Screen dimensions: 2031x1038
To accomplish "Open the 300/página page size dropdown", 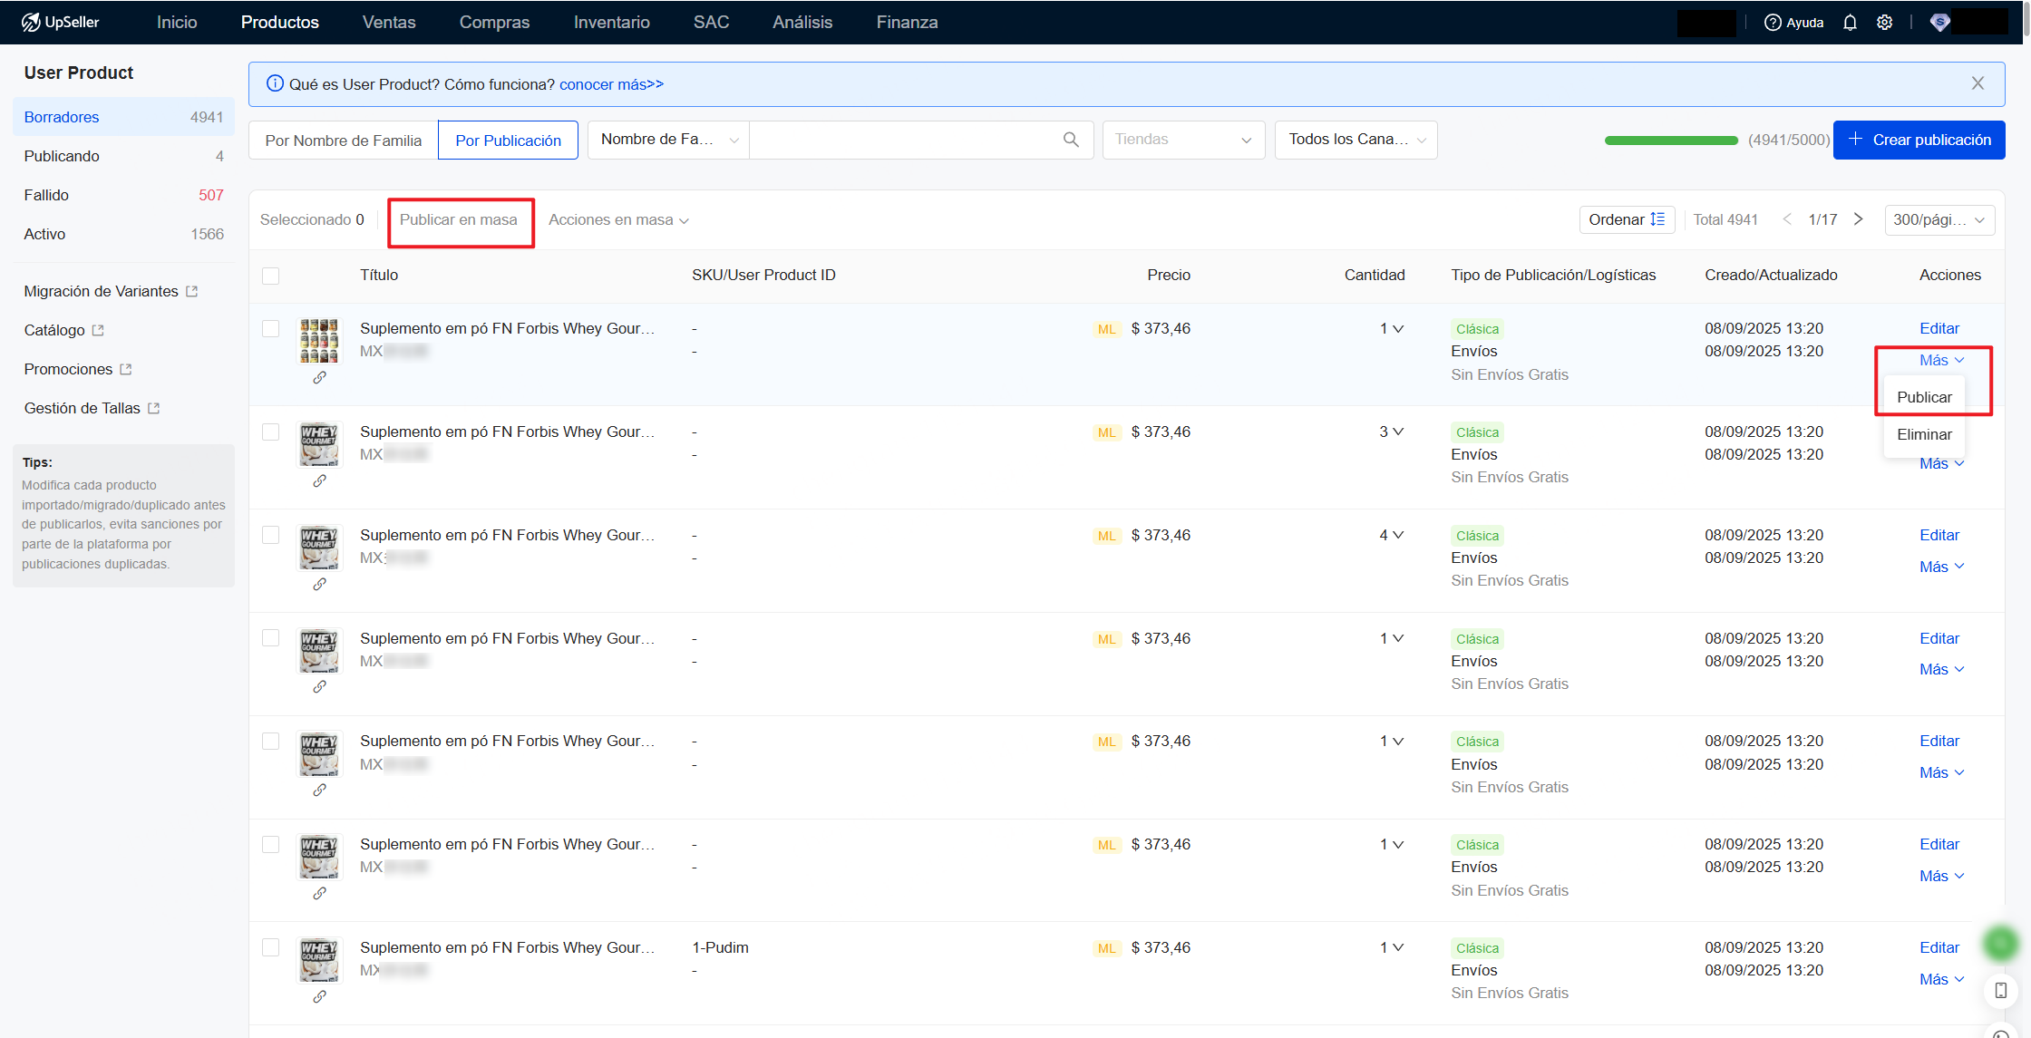I will point(1939,219).
